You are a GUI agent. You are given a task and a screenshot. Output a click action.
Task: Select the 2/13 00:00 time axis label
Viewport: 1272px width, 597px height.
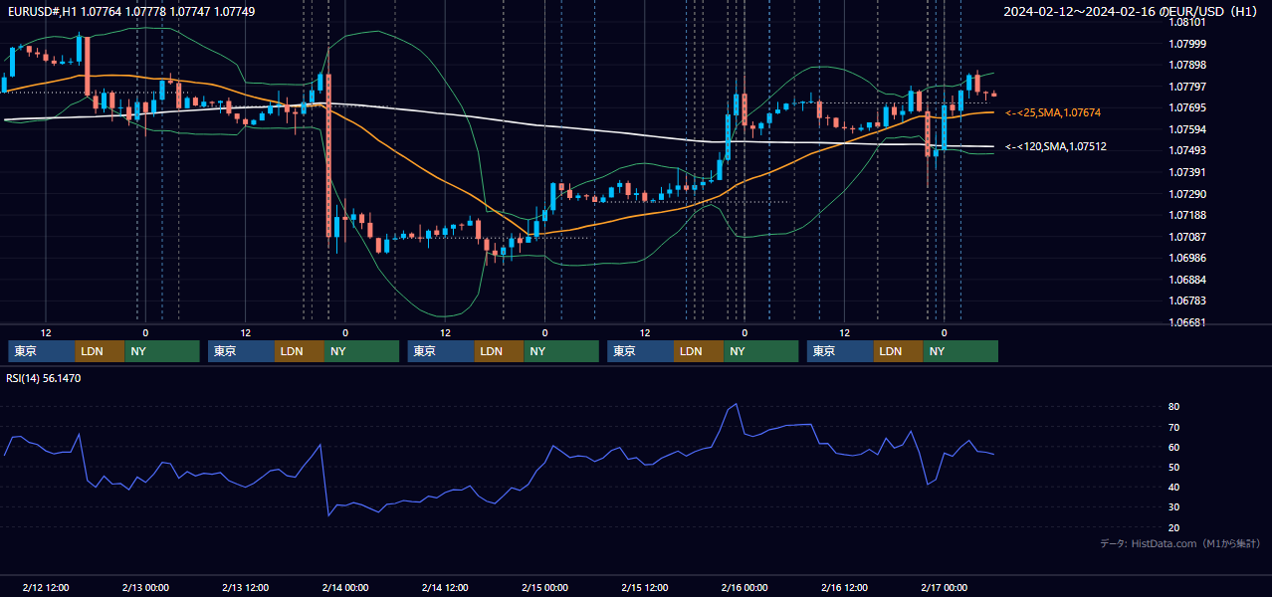point(145,587)
